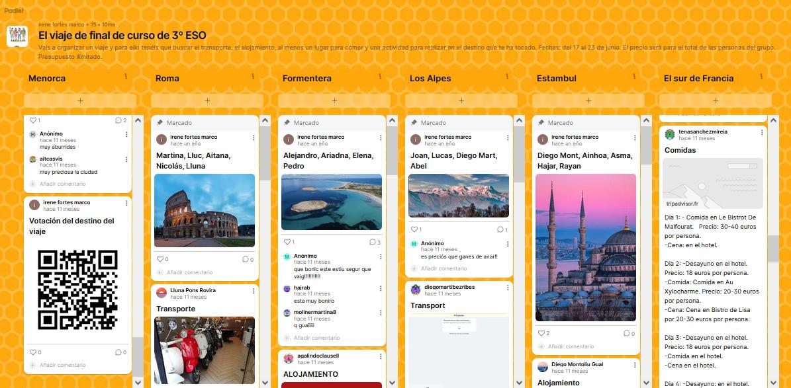The width and height of the screenshot is (791, 388).
Task: Open the options menu on the Comidas post
Action: pos(761,132)
